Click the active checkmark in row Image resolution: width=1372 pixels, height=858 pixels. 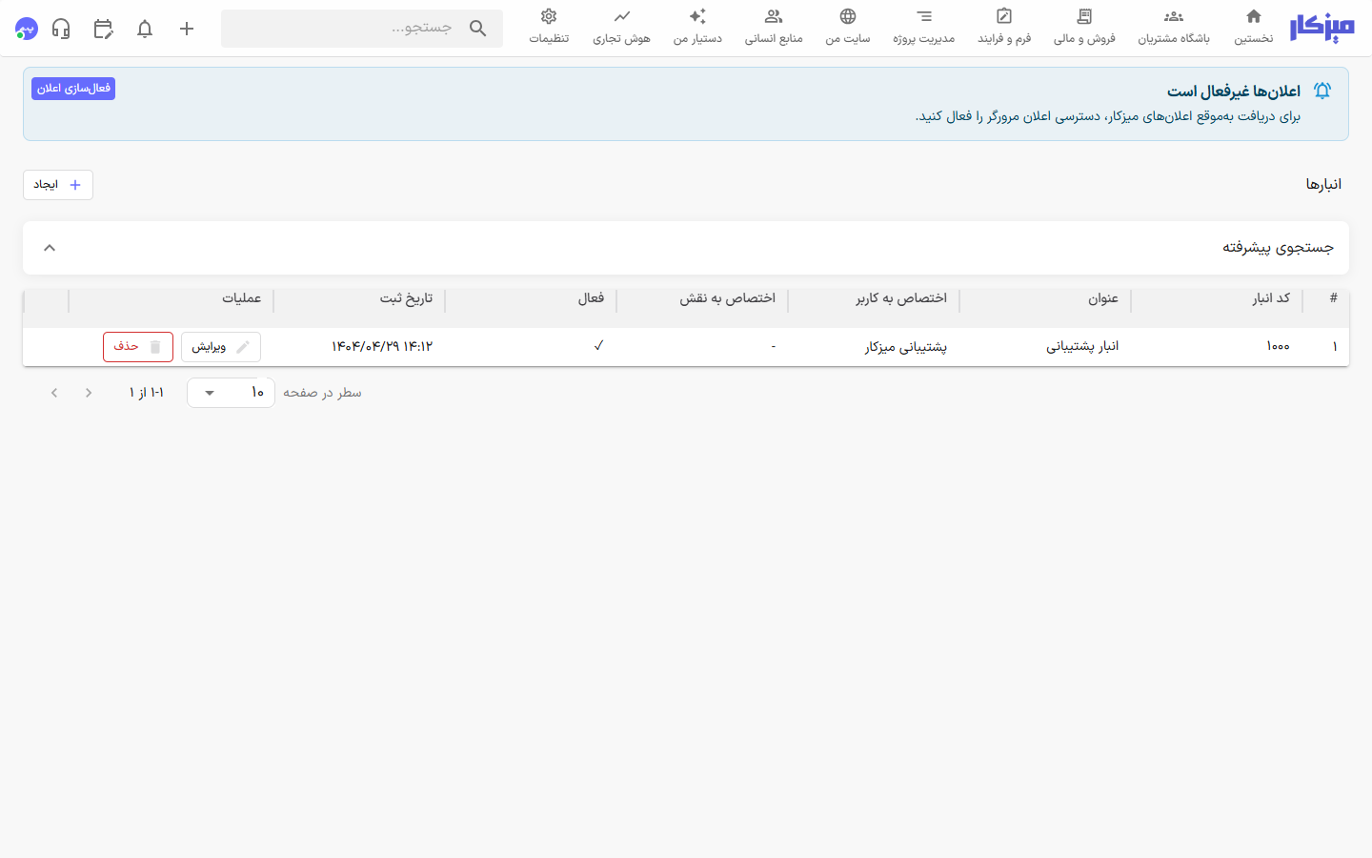pyautogui.click(x=598, y=346)
